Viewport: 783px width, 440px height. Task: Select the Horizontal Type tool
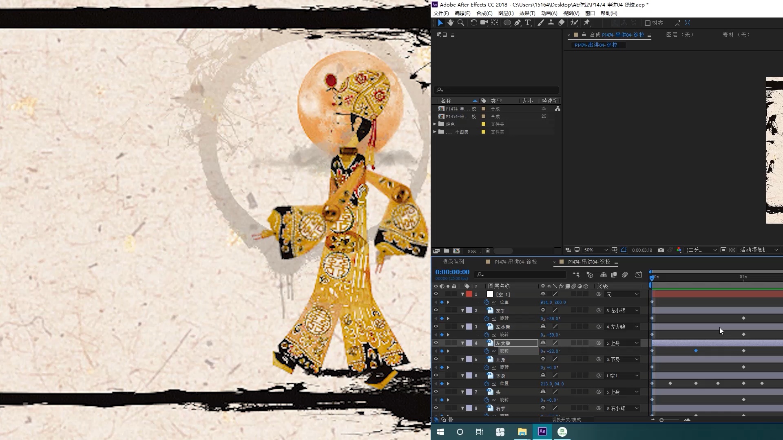528,23
